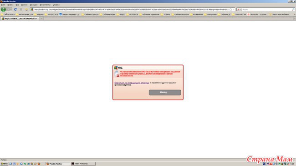Expand the back/forward history dropdown arrow
Viewport: 296px width, 166px height.
pos(11,9)
